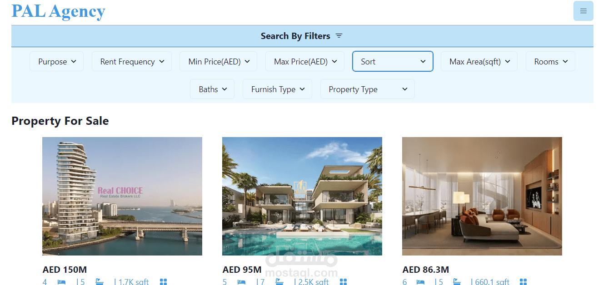Viewport: 603px width, 285px height.
Task: Open the Furnish Type dropdown
Action: click(277, 89)
